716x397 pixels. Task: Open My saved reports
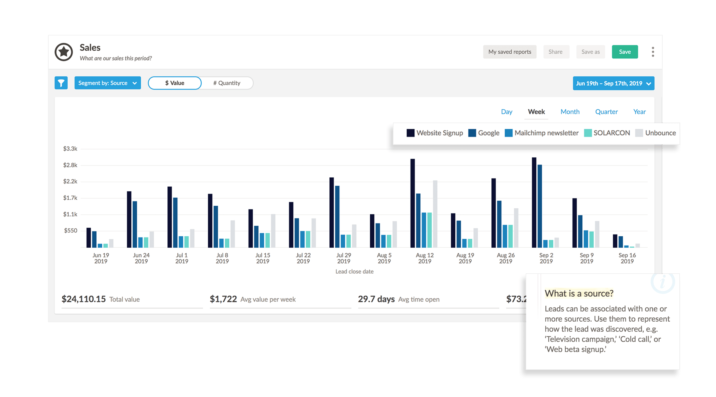pyautogui.click(x=510, y=52)
